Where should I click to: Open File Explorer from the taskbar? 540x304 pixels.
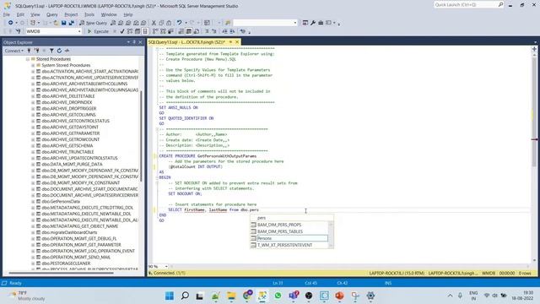coord(231,296)
